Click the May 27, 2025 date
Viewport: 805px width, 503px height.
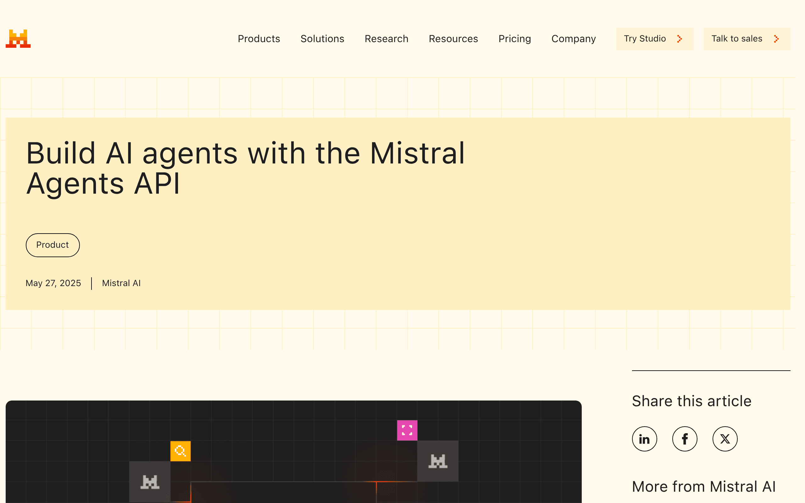[53, 283]
